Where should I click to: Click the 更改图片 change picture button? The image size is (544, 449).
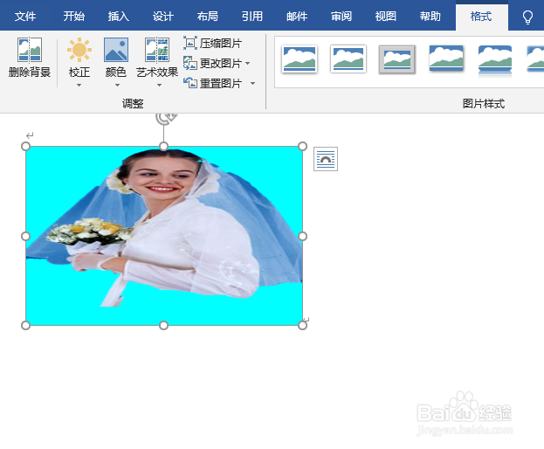click(213, 64)
